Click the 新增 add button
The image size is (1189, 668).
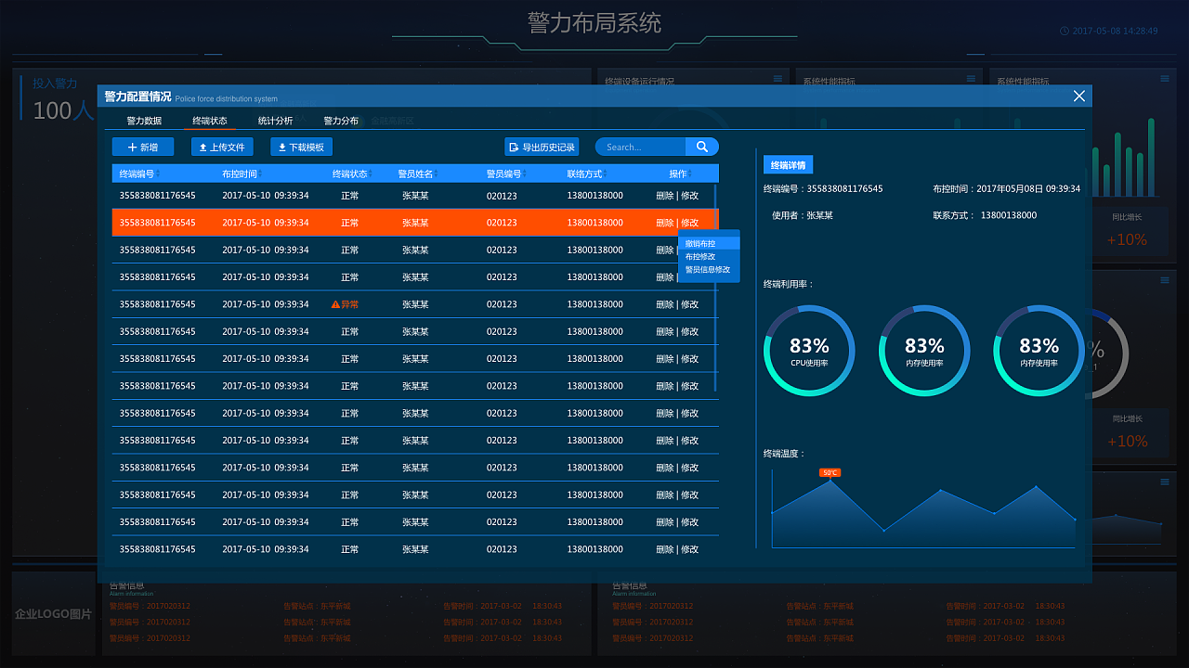(x=143, y=147)
